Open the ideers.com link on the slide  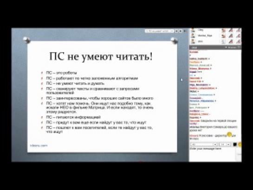click(x=39, y=145)
